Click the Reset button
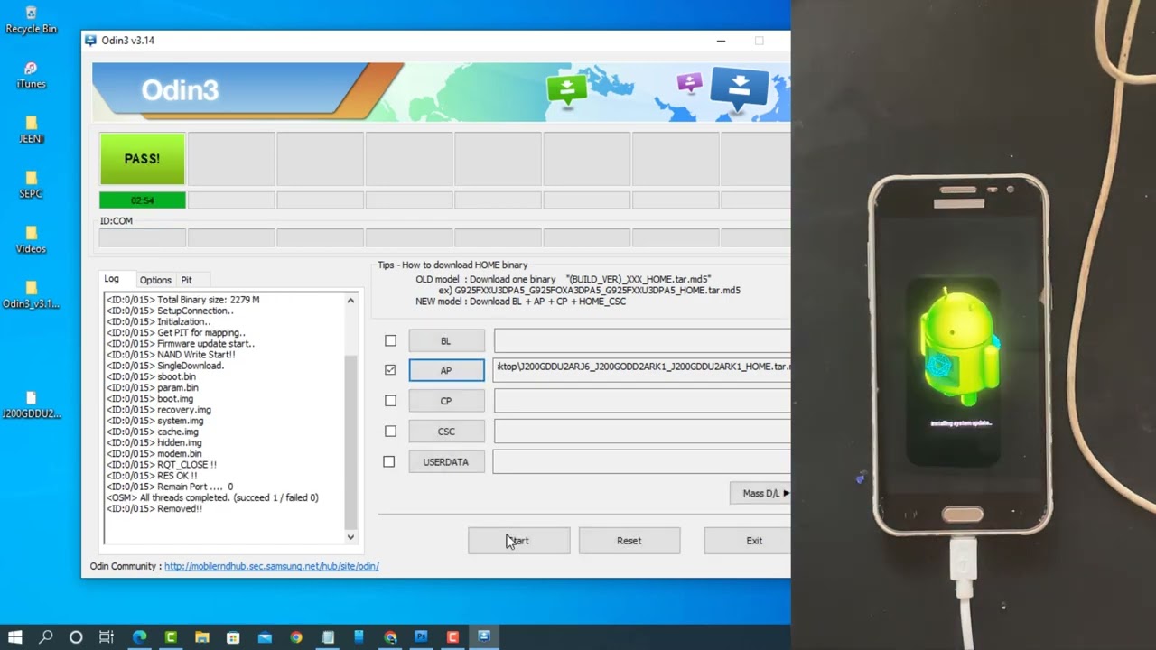Viewport: 1156px width, 650px height. pos(629,541)
